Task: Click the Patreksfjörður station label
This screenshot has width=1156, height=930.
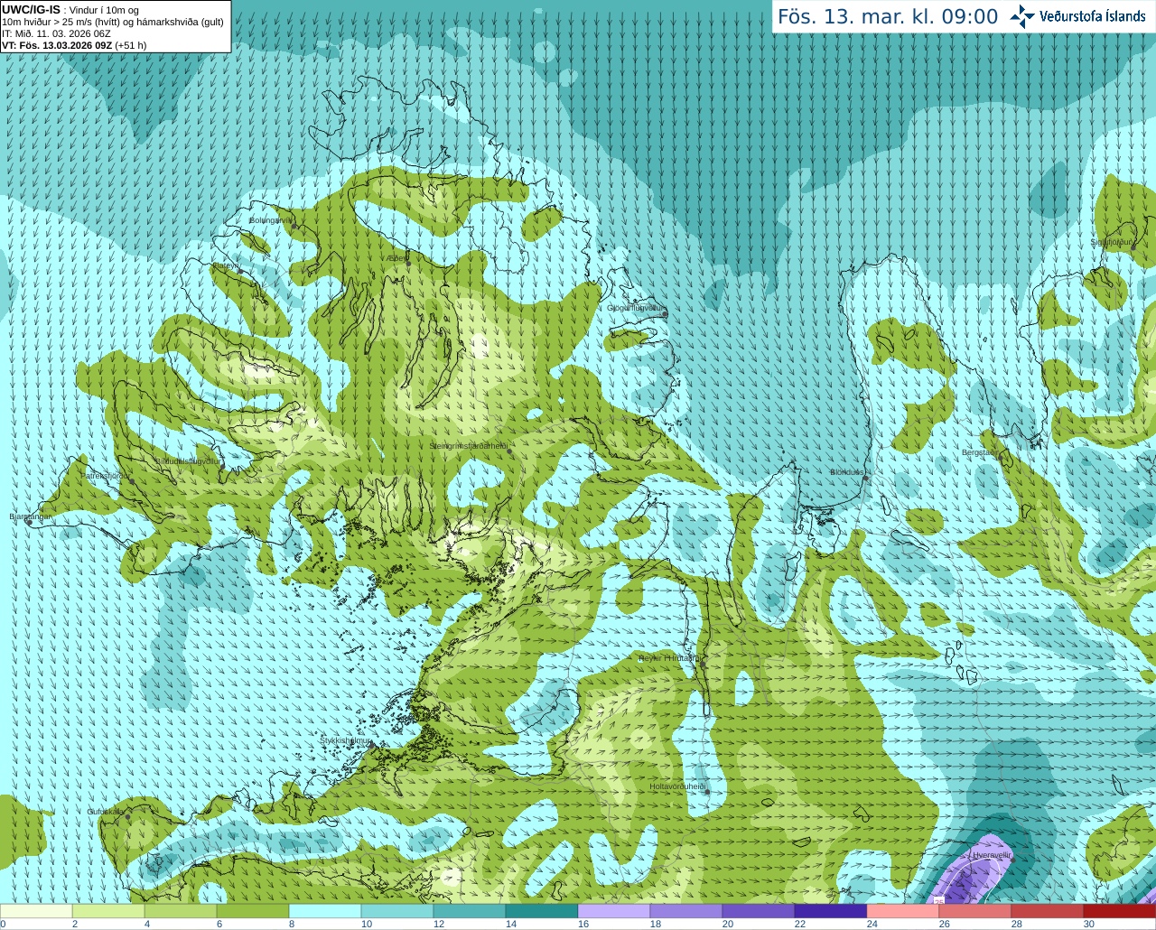Action: [106, 475]
